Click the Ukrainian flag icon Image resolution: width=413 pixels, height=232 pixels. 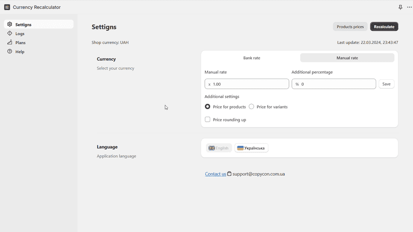[240, 148]
